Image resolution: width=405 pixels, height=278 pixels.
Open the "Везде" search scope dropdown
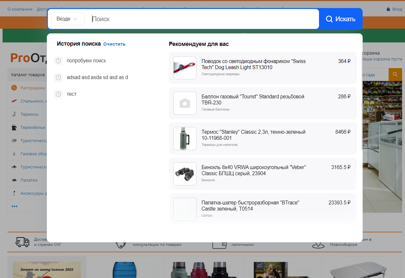pyautogui.click(x=68, y=19)
